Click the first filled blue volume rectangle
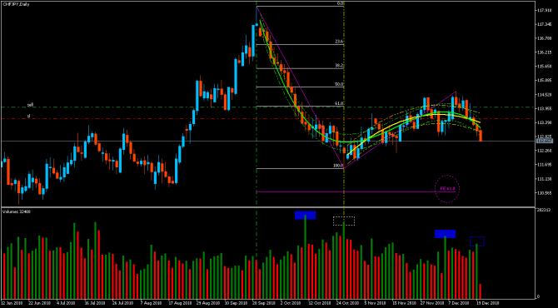Screen dimensions: 558x308 [306, 215]
